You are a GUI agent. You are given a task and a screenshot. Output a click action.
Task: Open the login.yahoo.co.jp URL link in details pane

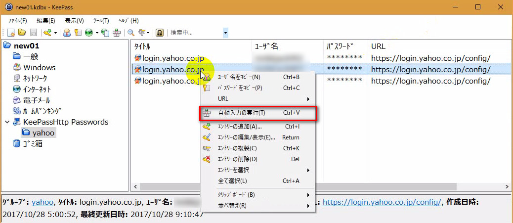point(382,202)
